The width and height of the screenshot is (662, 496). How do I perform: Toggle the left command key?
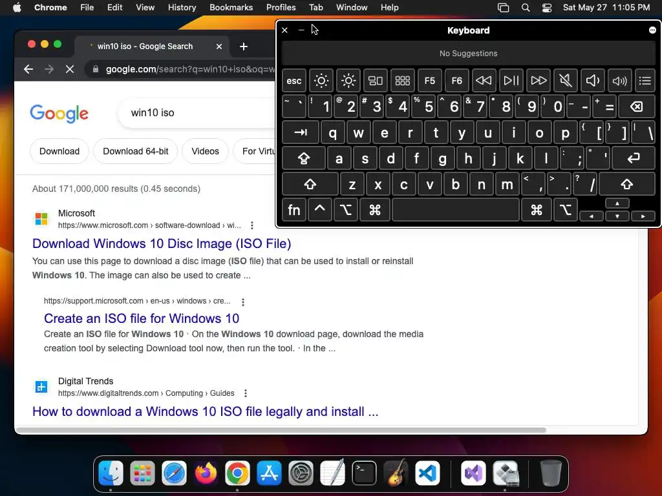coord(374,210)
